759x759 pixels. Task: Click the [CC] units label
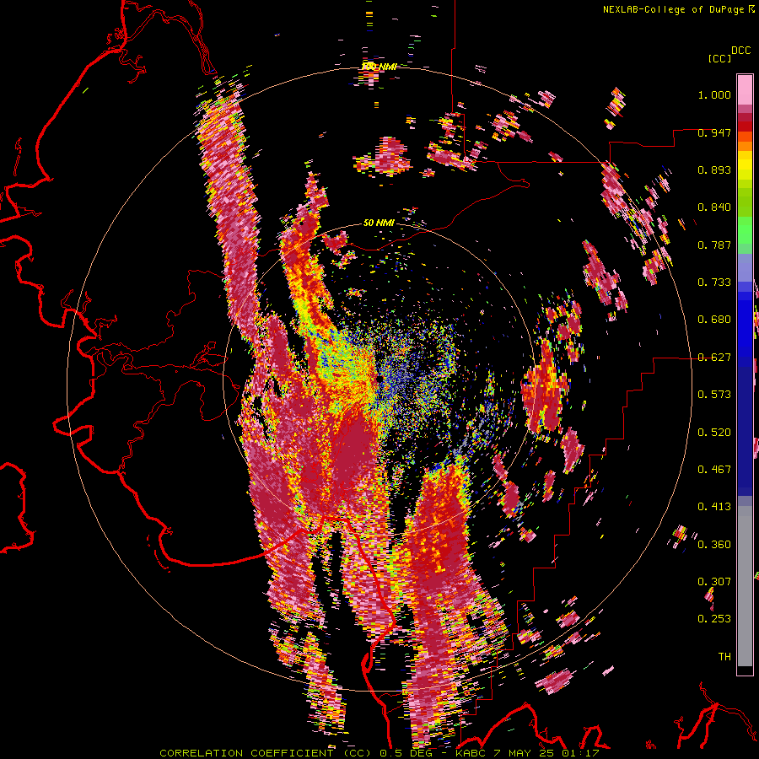click(719, 58)
